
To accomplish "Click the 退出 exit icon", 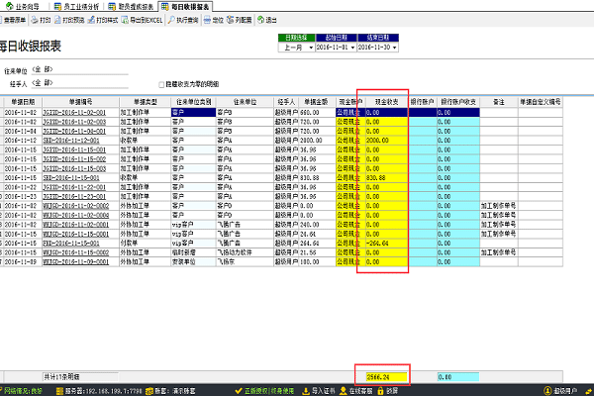I will [266, 19].
